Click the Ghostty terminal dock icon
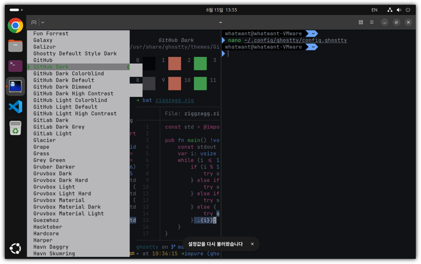The height and width of the screenshot is (264, 421). pos(15,86)
